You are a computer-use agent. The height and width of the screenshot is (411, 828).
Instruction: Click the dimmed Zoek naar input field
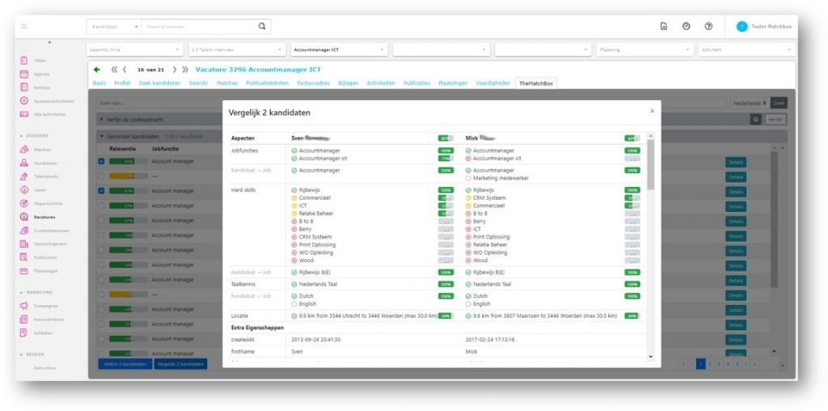point(412,104)
